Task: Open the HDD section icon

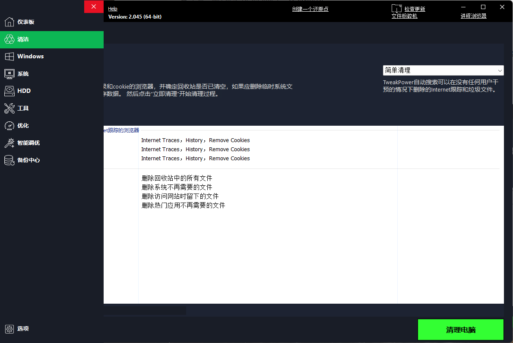Action: pos(9,91)
